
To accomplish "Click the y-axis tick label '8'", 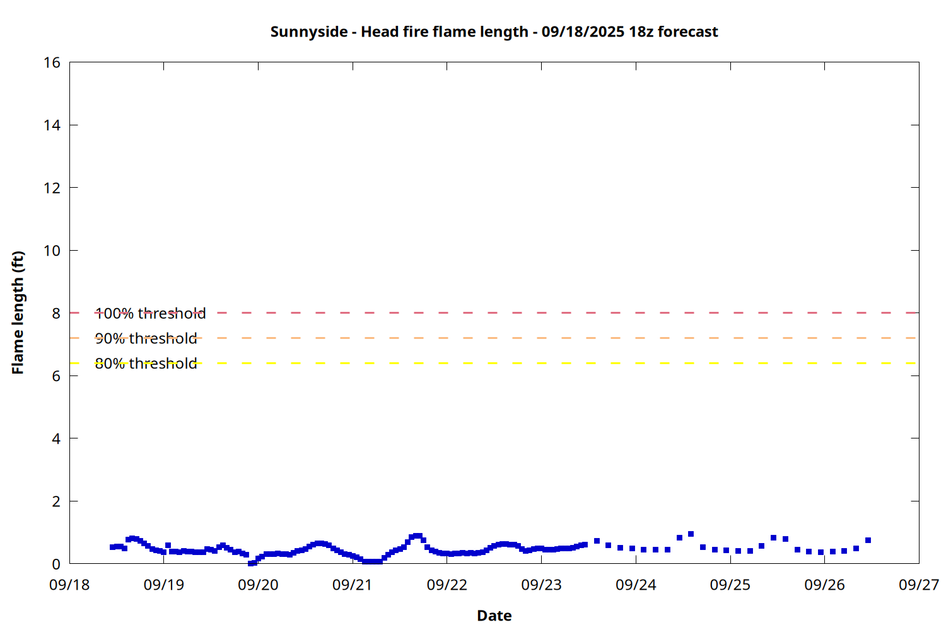I will 56,313.
